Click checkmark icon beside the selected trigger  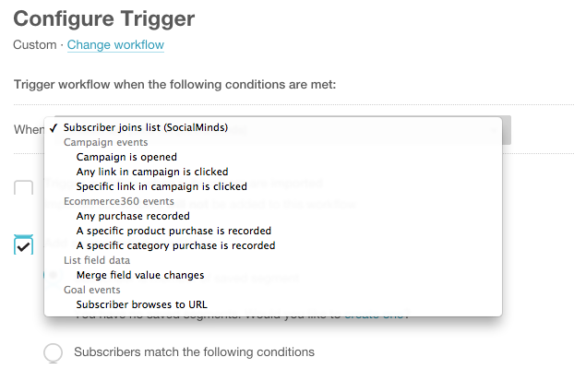tap(56, 127)
